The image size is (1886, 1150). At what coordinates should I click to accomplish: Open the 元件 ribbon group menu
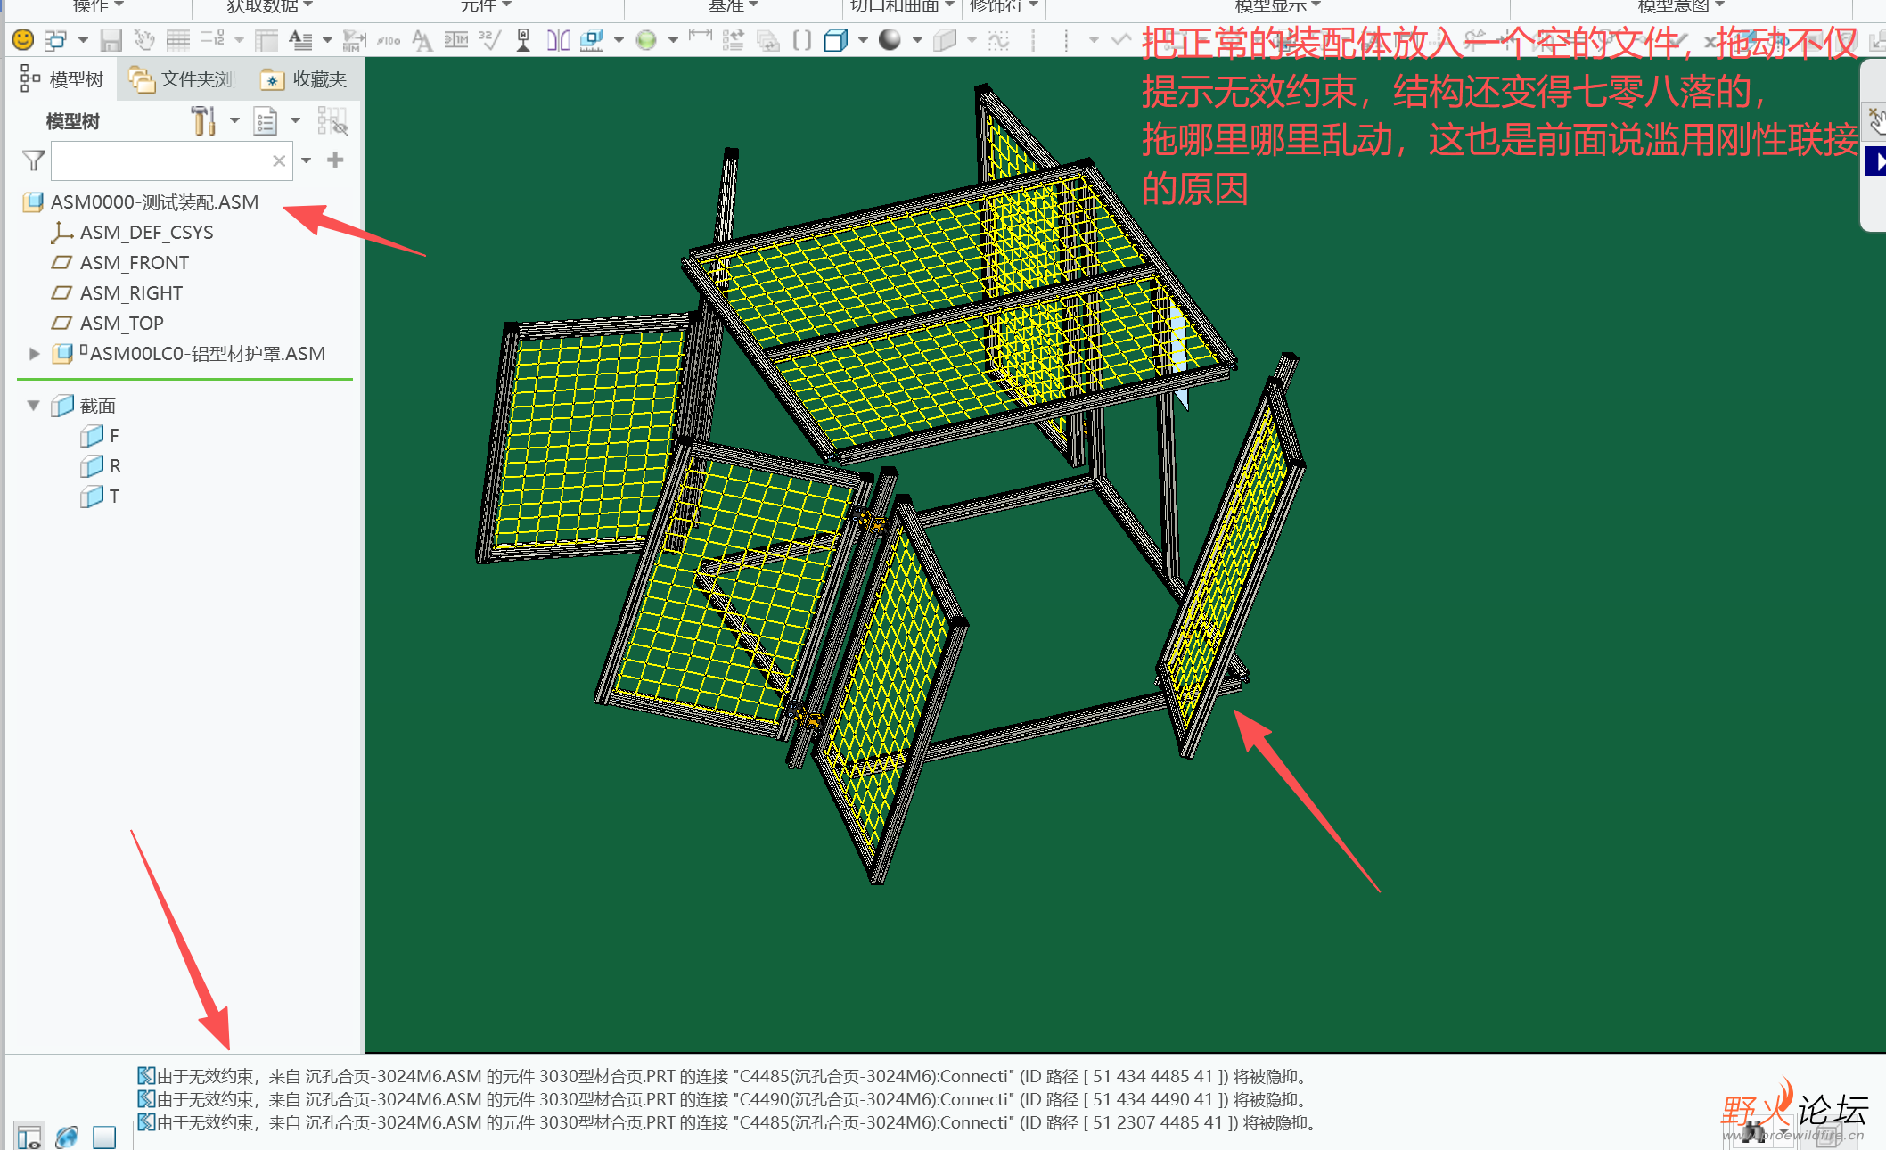[x=486, y=6]
